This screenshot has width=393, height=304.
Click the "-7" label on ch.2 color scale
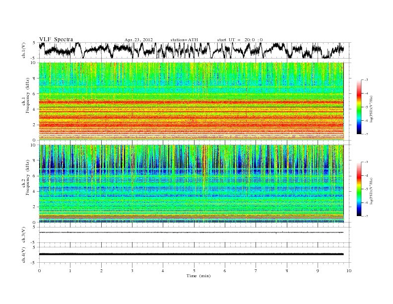click(366, 216)
